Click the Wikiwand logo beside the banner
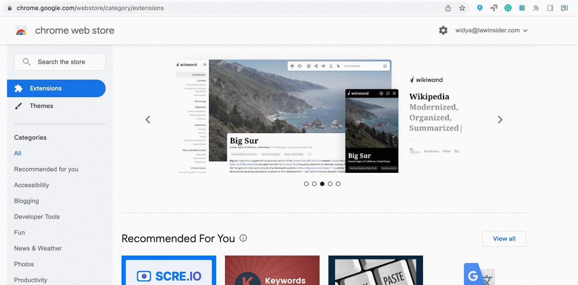This screenshot has width=578, height=285. [426, 80]
